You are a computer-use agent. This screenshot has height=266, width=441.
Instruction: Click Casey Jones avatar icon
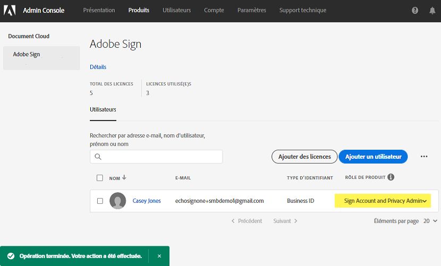pos(117,201)
